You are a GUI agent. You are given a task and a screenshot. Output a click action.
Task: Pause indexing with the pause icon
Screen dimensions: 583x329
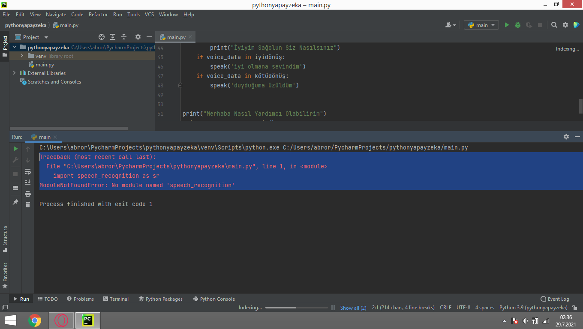333,308
